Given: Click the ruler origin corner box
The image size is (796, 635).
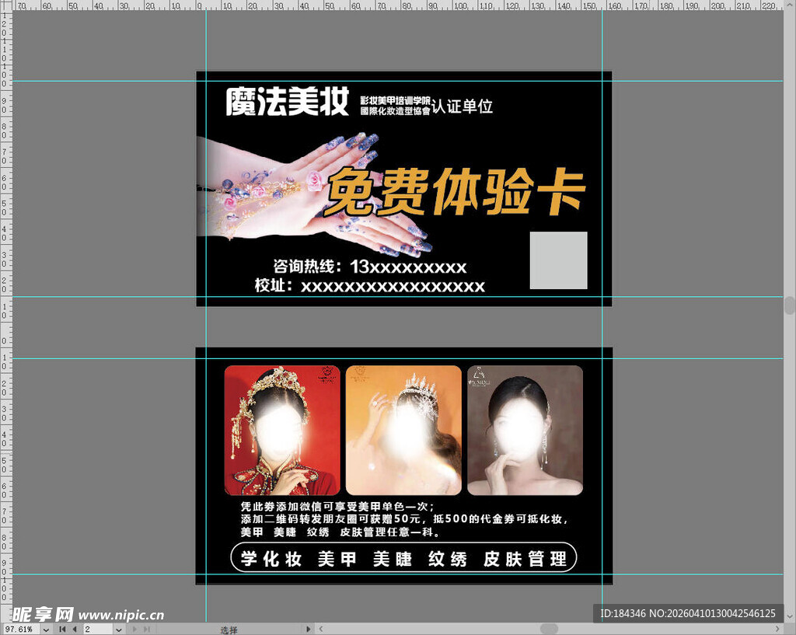Looking at the screenshot, I should [x=5, y=5].
